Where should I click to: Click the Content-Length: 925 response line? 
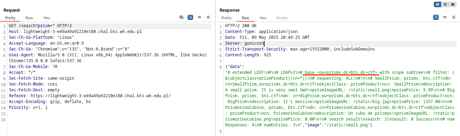point(248,55)
